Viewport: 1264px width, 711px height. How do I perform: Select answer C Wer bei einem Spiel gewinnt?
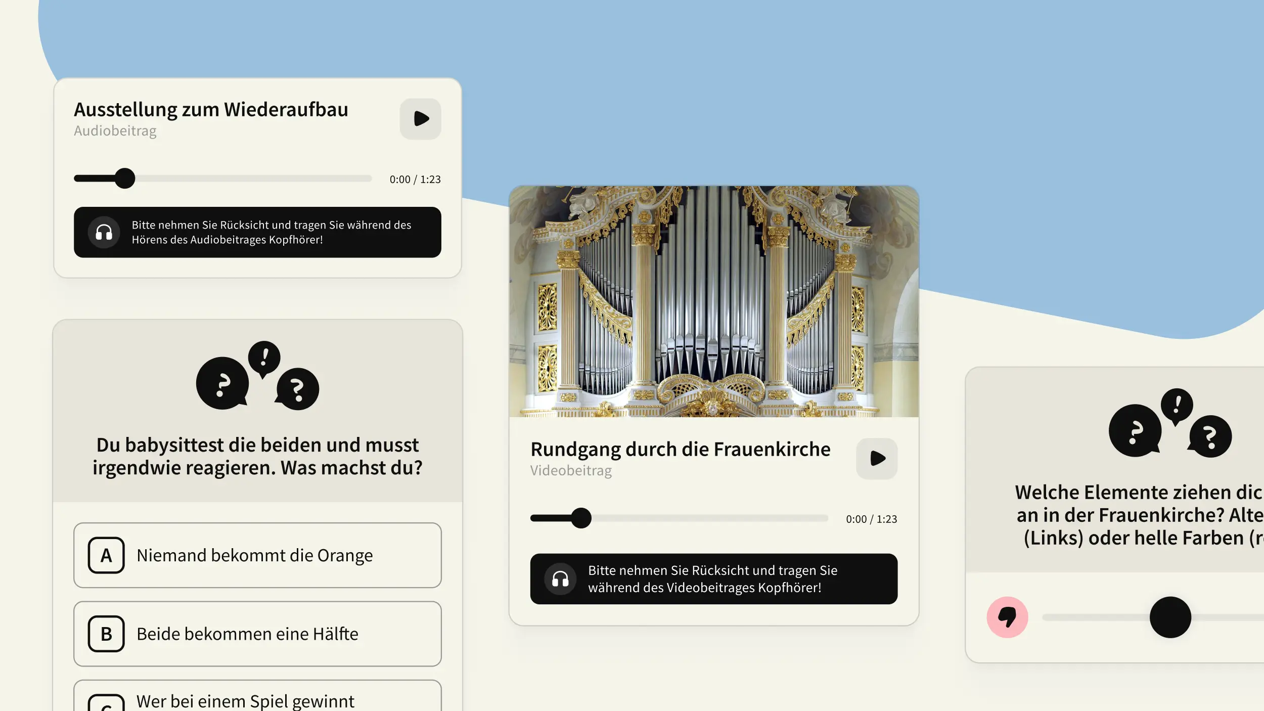point(257,696)
